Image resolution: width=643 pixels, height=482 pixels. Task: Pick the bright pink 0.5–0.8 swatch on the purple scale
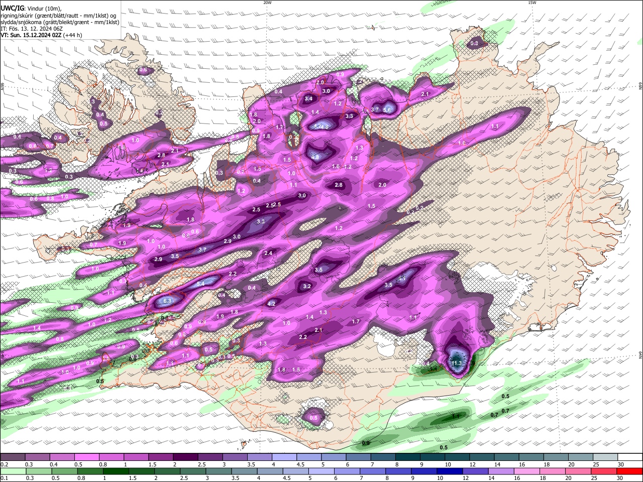click(x=86, y=457)
